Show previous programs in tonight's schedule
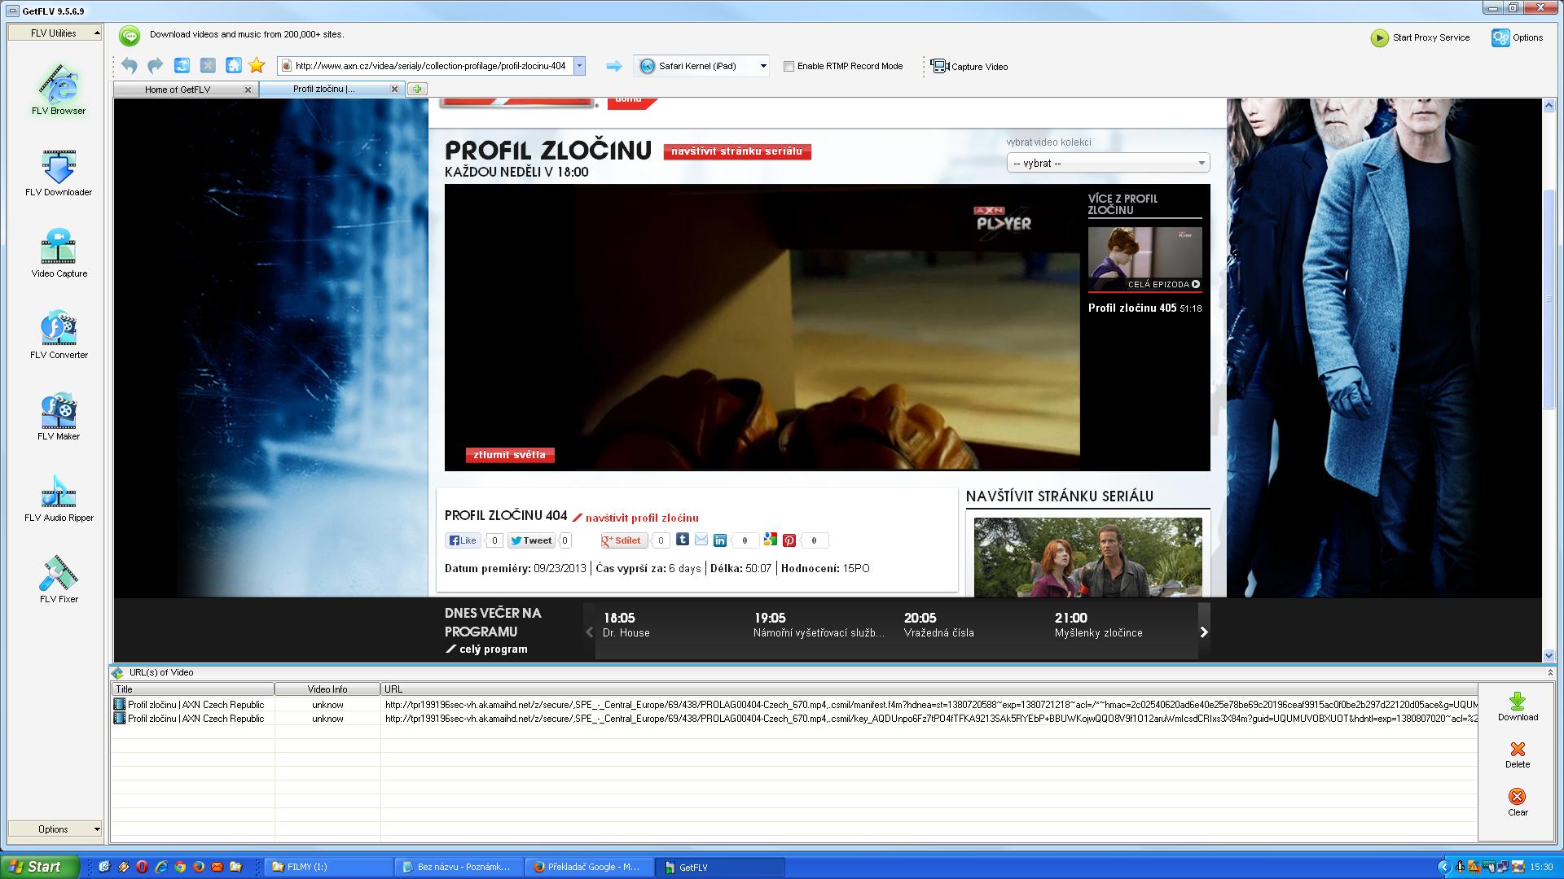1564x879 pixels. (590, 632)
